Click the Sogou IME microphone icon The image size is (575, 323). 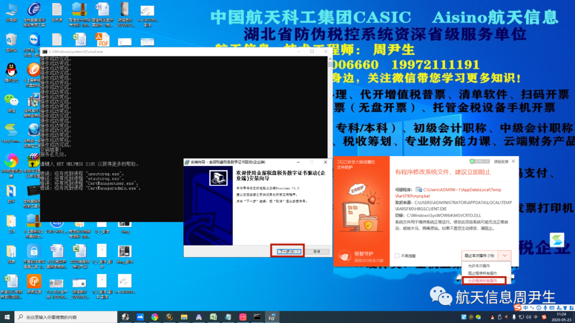click(x=545, y=308)
